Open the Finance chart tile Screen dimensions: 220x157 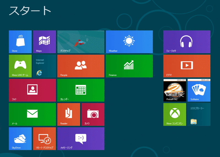tap(129, 66)
